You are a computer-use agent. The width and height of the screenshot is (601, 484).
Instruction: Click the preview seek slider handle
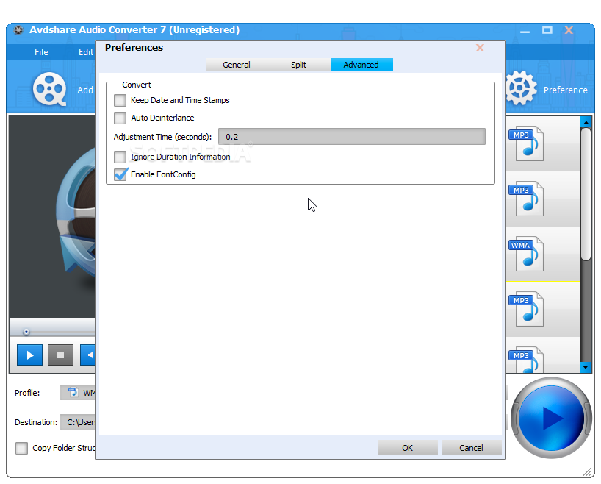(26, 332)
